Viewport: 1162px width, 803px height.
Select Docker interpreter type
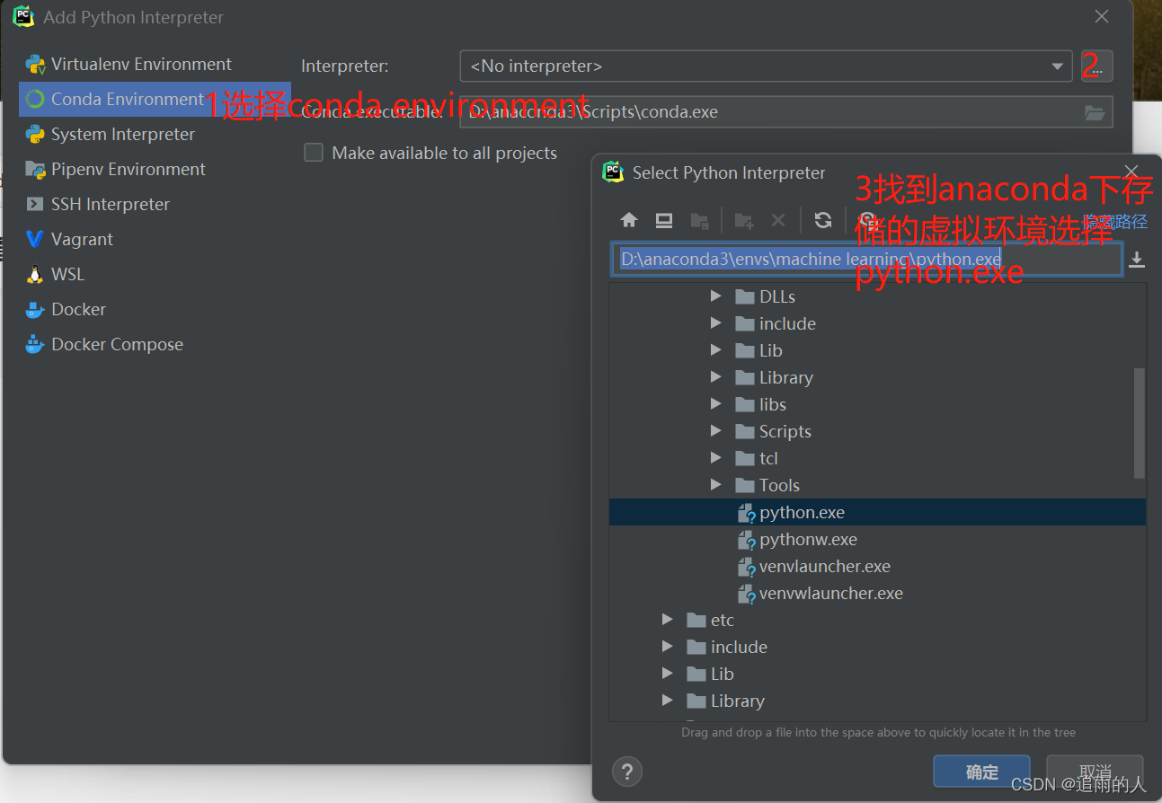(x=155, y=309)
